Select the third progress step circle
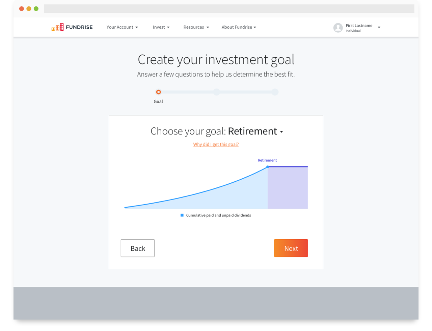Viewport: 432px width, 331px height. coord(275,92)
